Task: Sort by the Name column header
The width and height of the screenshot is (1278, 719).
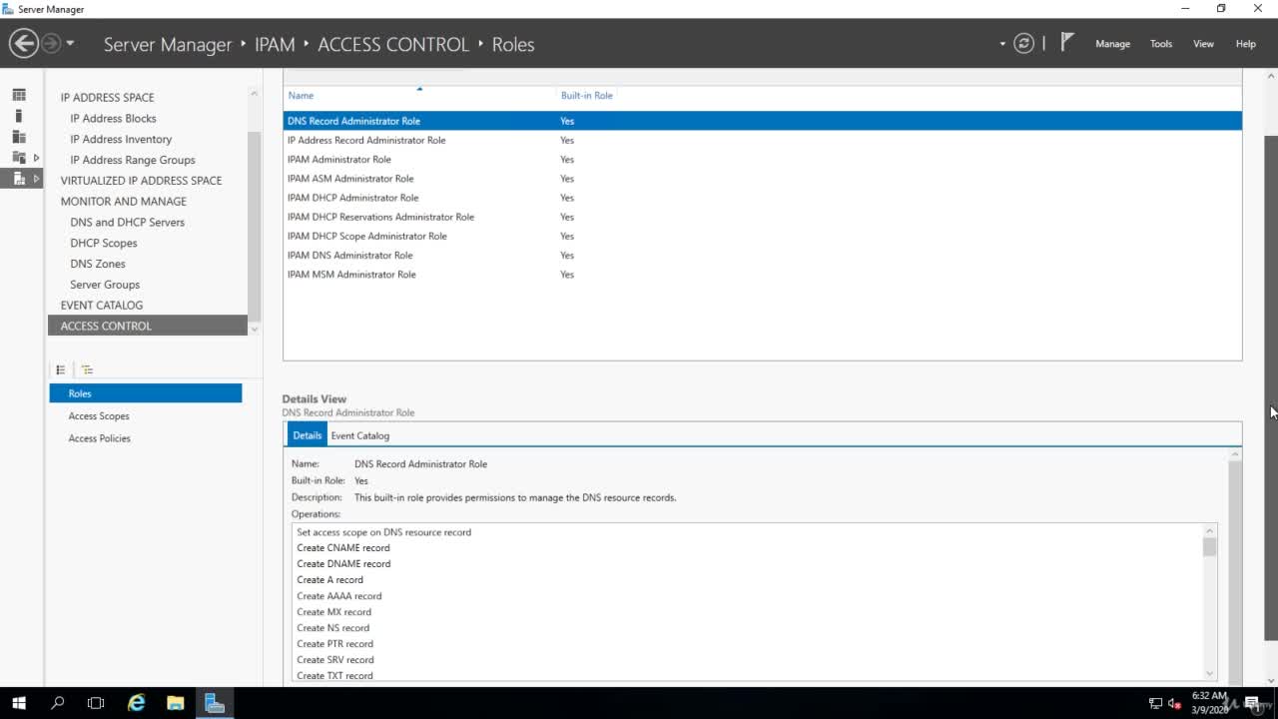Action: [301, 95]
